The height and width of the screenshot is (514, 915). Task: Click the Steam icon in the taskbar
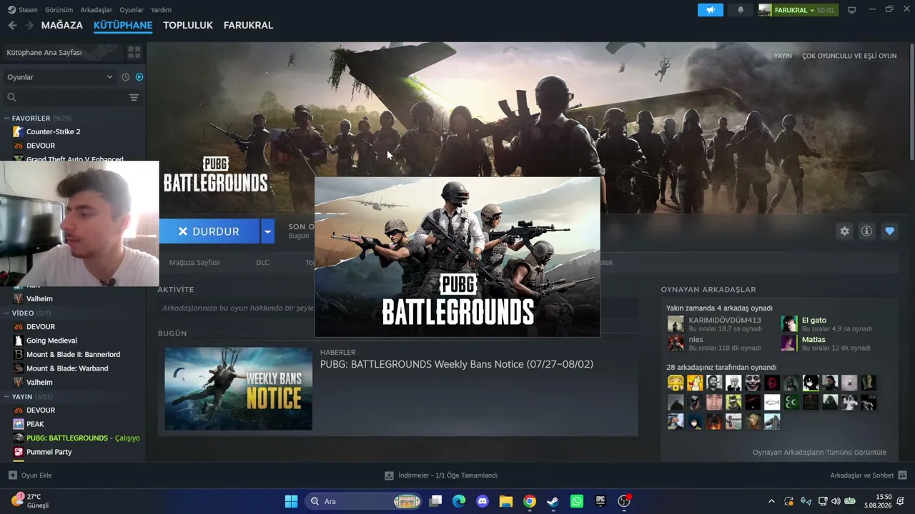coord(553,501)
